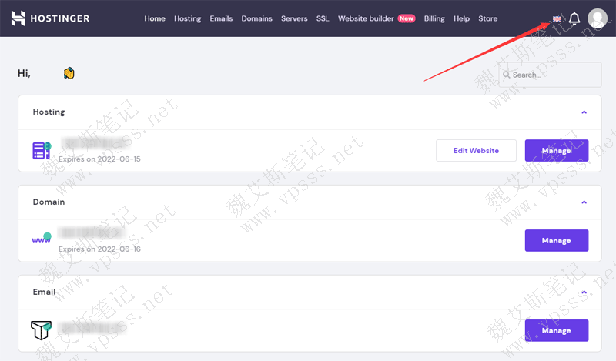Navigate to the Billing page
Image resolution: width=616 pixels, height=361 pixels.
pyautogui.click(x=434, y=18)
